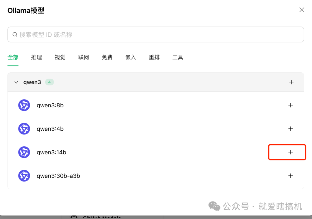Screen dimensions: 312x219
Task: Switch to the 推理 tab
Action: [x=36, y=57]
